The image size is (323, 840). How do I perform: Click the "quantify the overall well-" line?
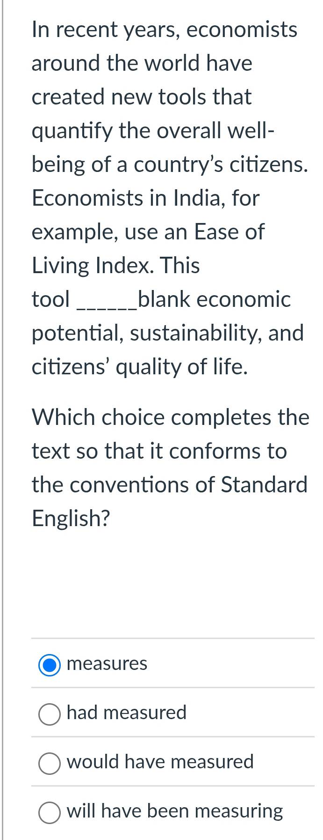(x=153, y=131)
